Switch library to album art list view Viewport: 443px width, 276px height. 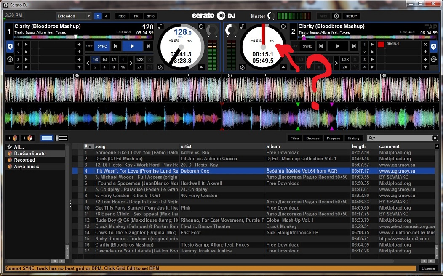click(x=61, y=138)
